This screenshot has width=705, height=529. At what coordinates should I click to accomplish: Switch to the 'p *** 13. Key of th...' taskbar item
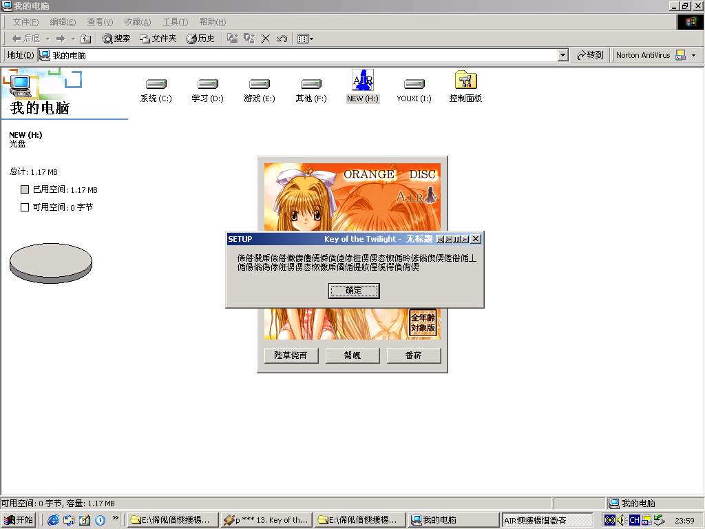click(x=266, y=520)
